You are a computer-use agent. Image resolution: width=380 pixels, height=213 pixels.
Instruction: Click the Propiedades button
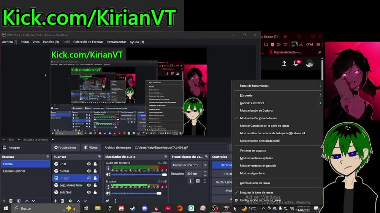65,148
